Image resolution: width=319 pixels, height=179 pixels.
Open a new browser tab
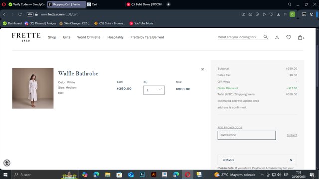(x=168, y=4)
